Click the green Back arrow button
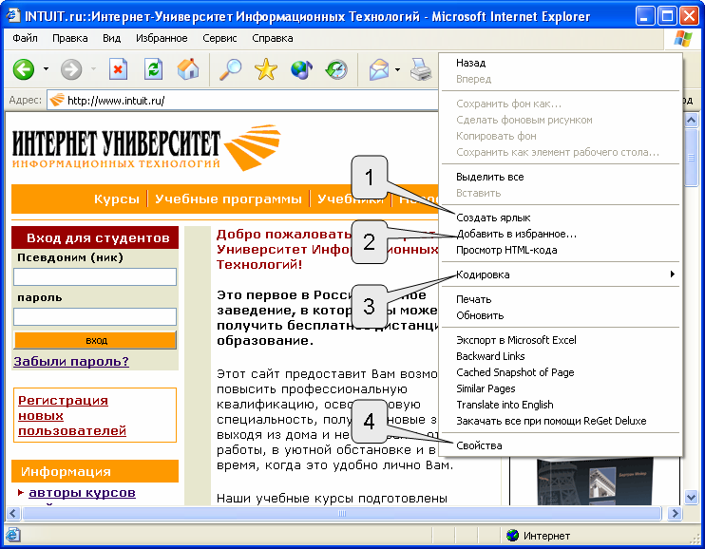 click(24, 69)
